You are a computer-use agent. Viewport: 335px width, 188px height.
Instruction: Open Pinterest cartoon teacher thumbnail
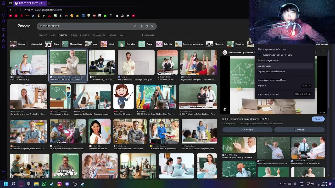(x=124, y=97)
